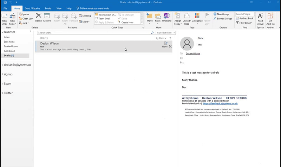This screenshot has width=281, height=167.
Task: Reverse sort order with the arrow
Action: point(170,38)
